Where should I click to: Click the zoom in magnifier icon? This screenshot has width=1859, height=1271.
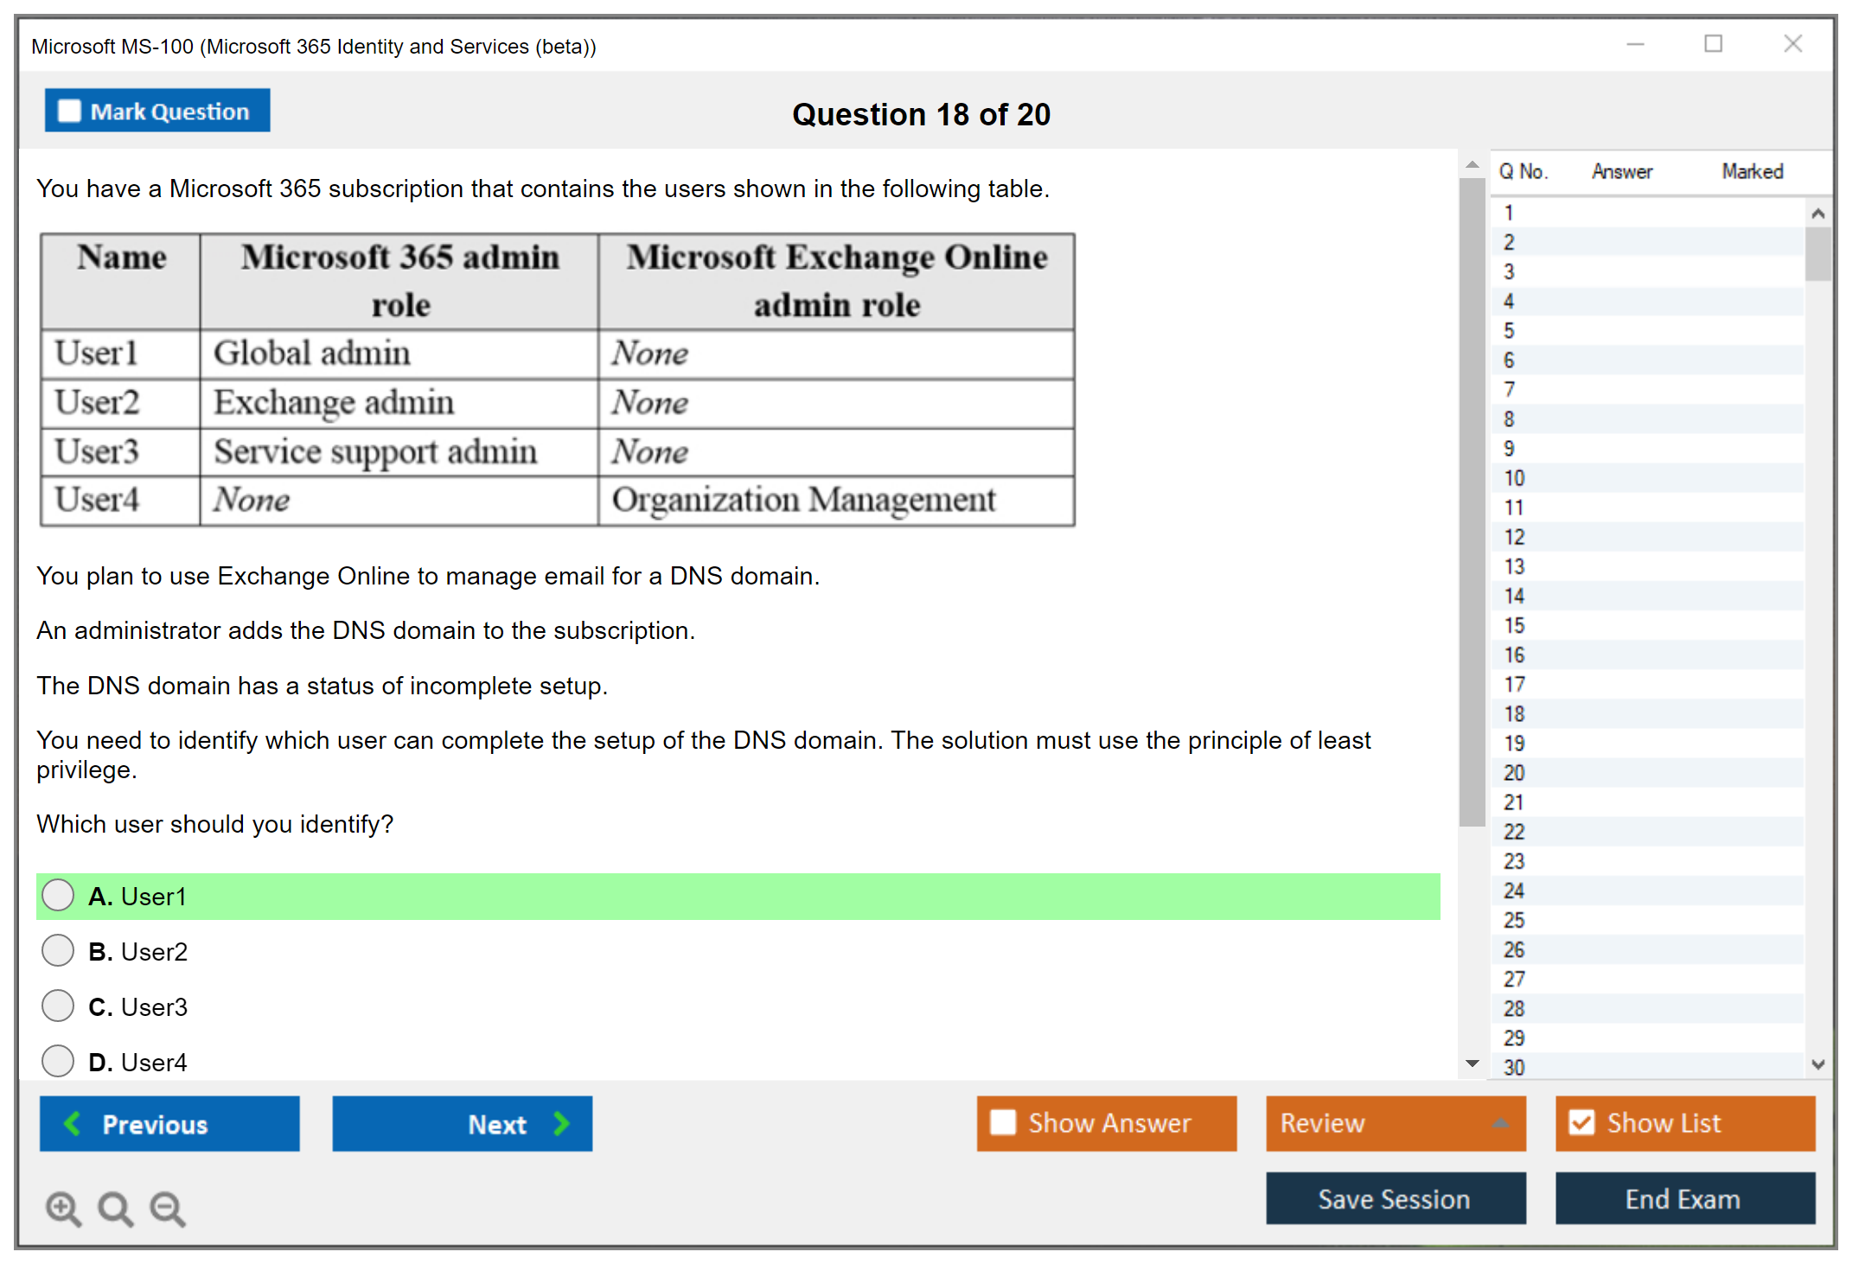(62, 1208)
